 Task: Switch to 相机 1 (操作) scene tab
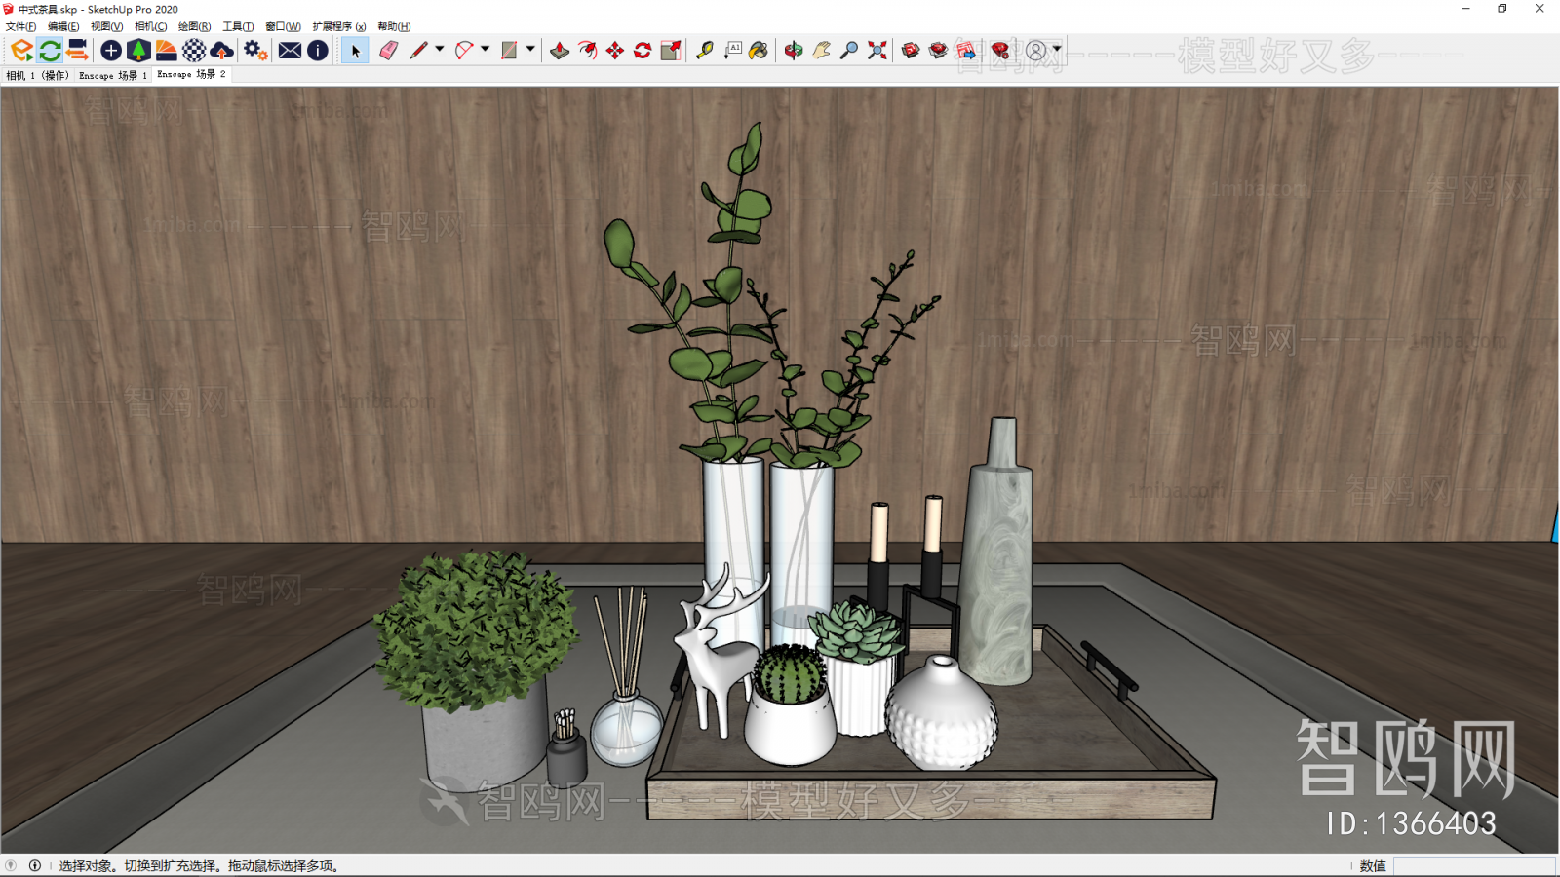pyautogui.click(x=37, y=75)
